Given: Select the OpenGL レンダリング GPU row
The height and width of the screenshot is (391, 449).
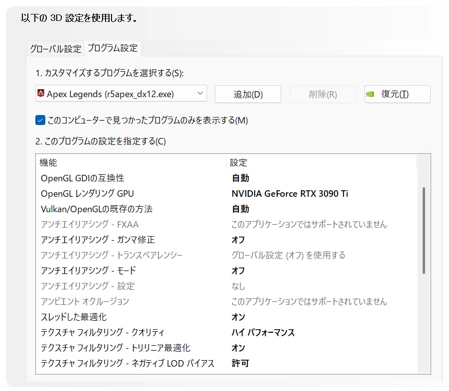Looking at the screenshot, I should (226, 194).
